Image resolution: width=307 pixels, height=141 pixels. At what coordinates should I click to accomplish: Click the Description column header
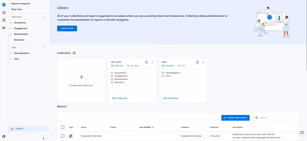click(x=237, y=127)
